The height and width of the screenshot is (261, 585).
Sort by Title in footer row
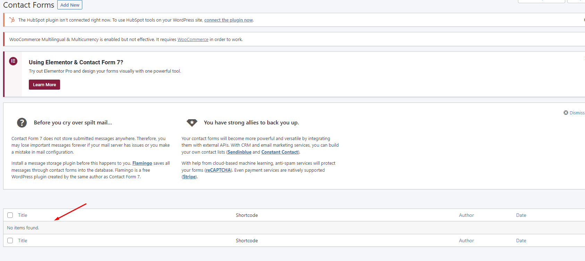pos(23,241)
